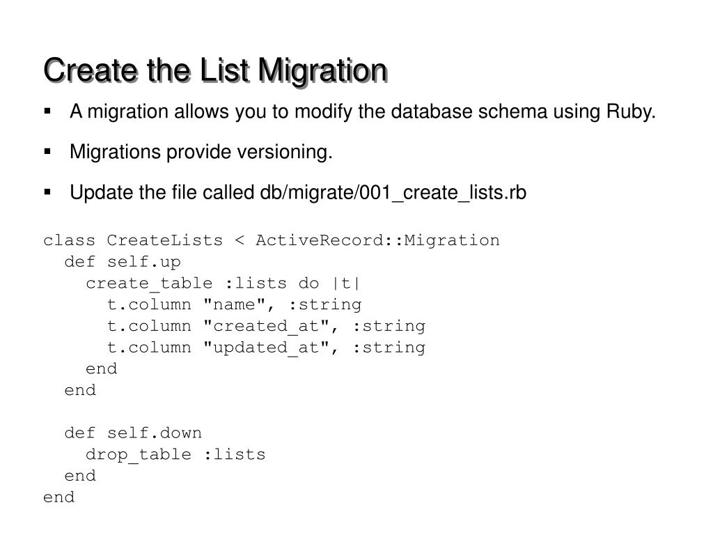Click the sentence about modifying the database schema
This screenshot has width=713, height=535.
pos(363,112)
